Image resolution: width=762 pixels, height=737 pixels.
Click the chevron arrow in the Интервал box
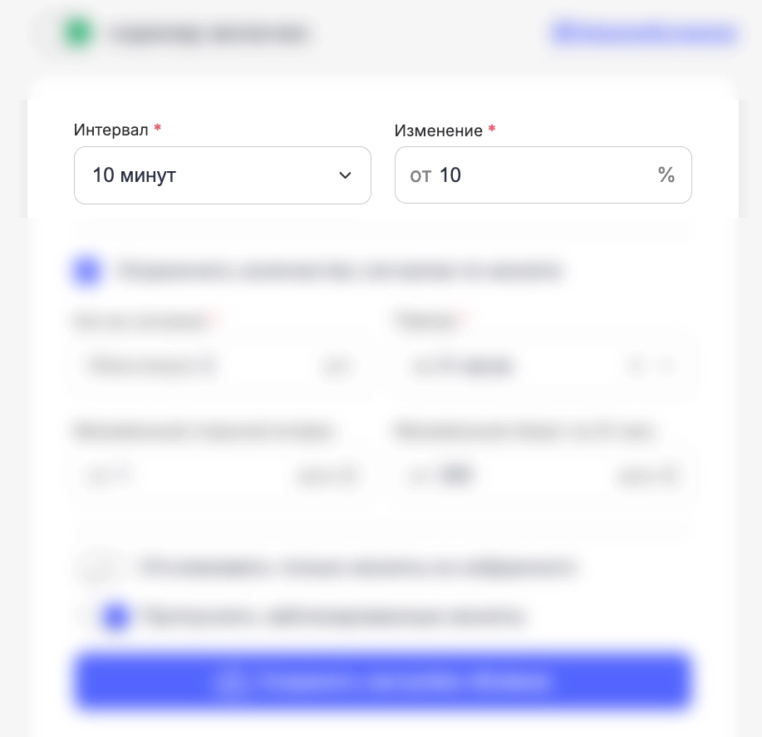(346, 175)
